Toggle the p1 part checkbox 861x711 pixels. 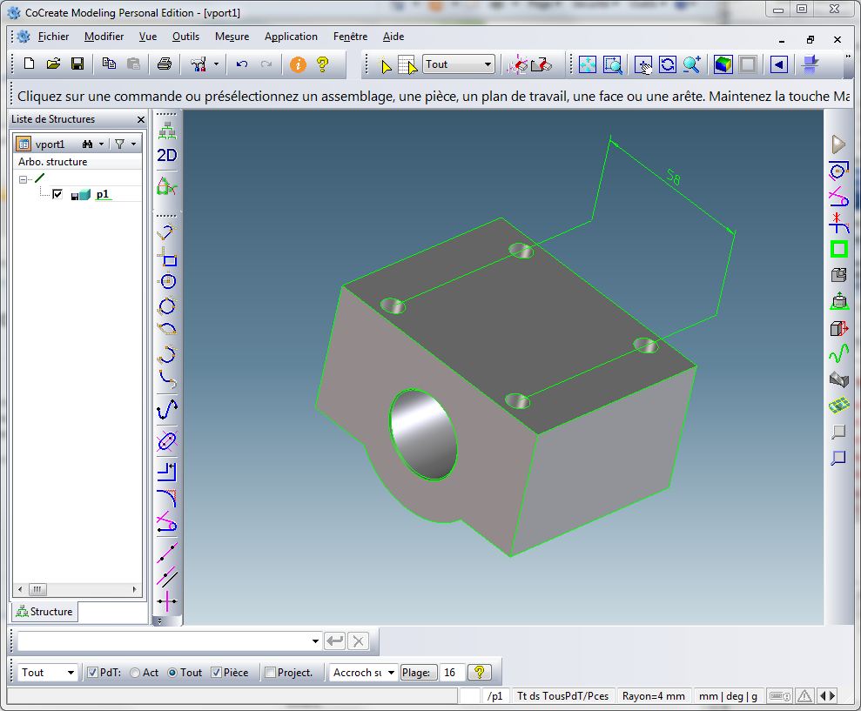click(x=57, y=194)
